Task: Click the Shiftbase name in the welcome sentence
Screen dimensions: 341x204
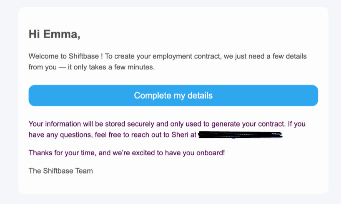Action: pos(84,56)
